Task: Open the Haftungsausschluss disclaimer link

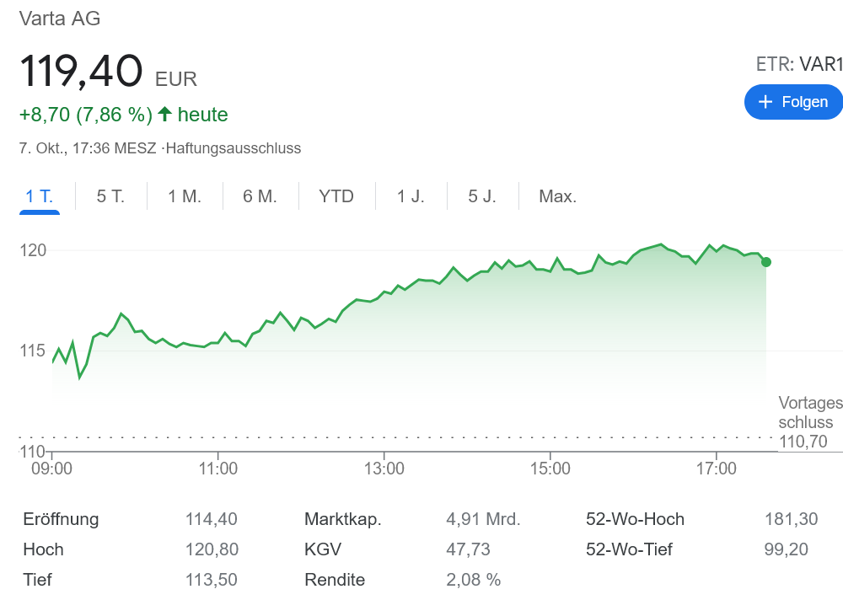Action: click(x=234, y=148)
